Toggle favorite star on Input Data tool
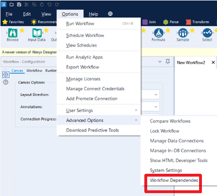 46,30
